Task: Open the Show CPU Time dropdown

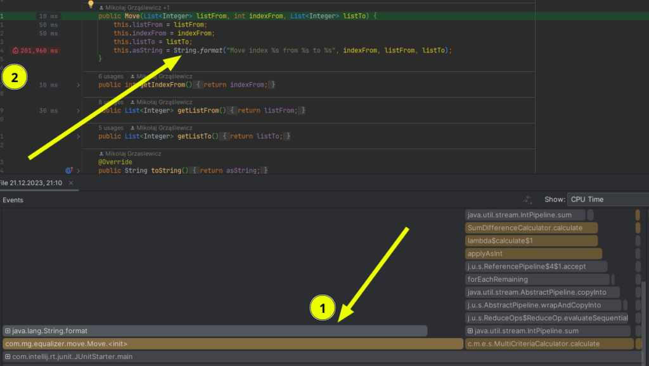Action: (608, 199)
